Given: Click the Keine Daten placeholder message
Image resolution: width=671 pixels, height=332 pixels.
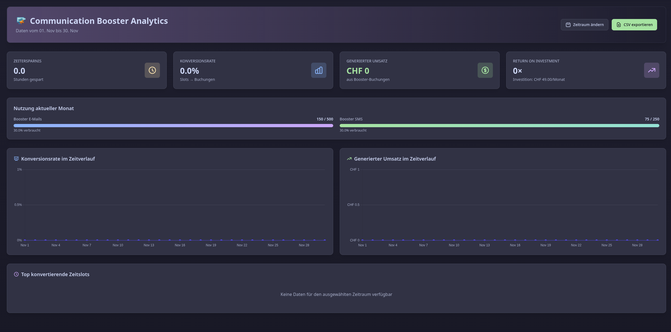Looking at the screenshot, I should 336,294.
